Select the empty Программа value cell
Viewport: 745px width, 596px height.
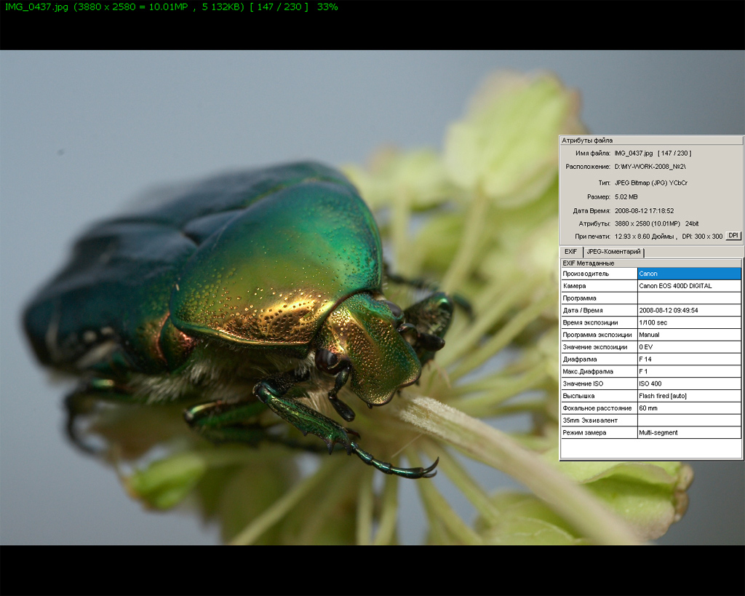[688, 298]
